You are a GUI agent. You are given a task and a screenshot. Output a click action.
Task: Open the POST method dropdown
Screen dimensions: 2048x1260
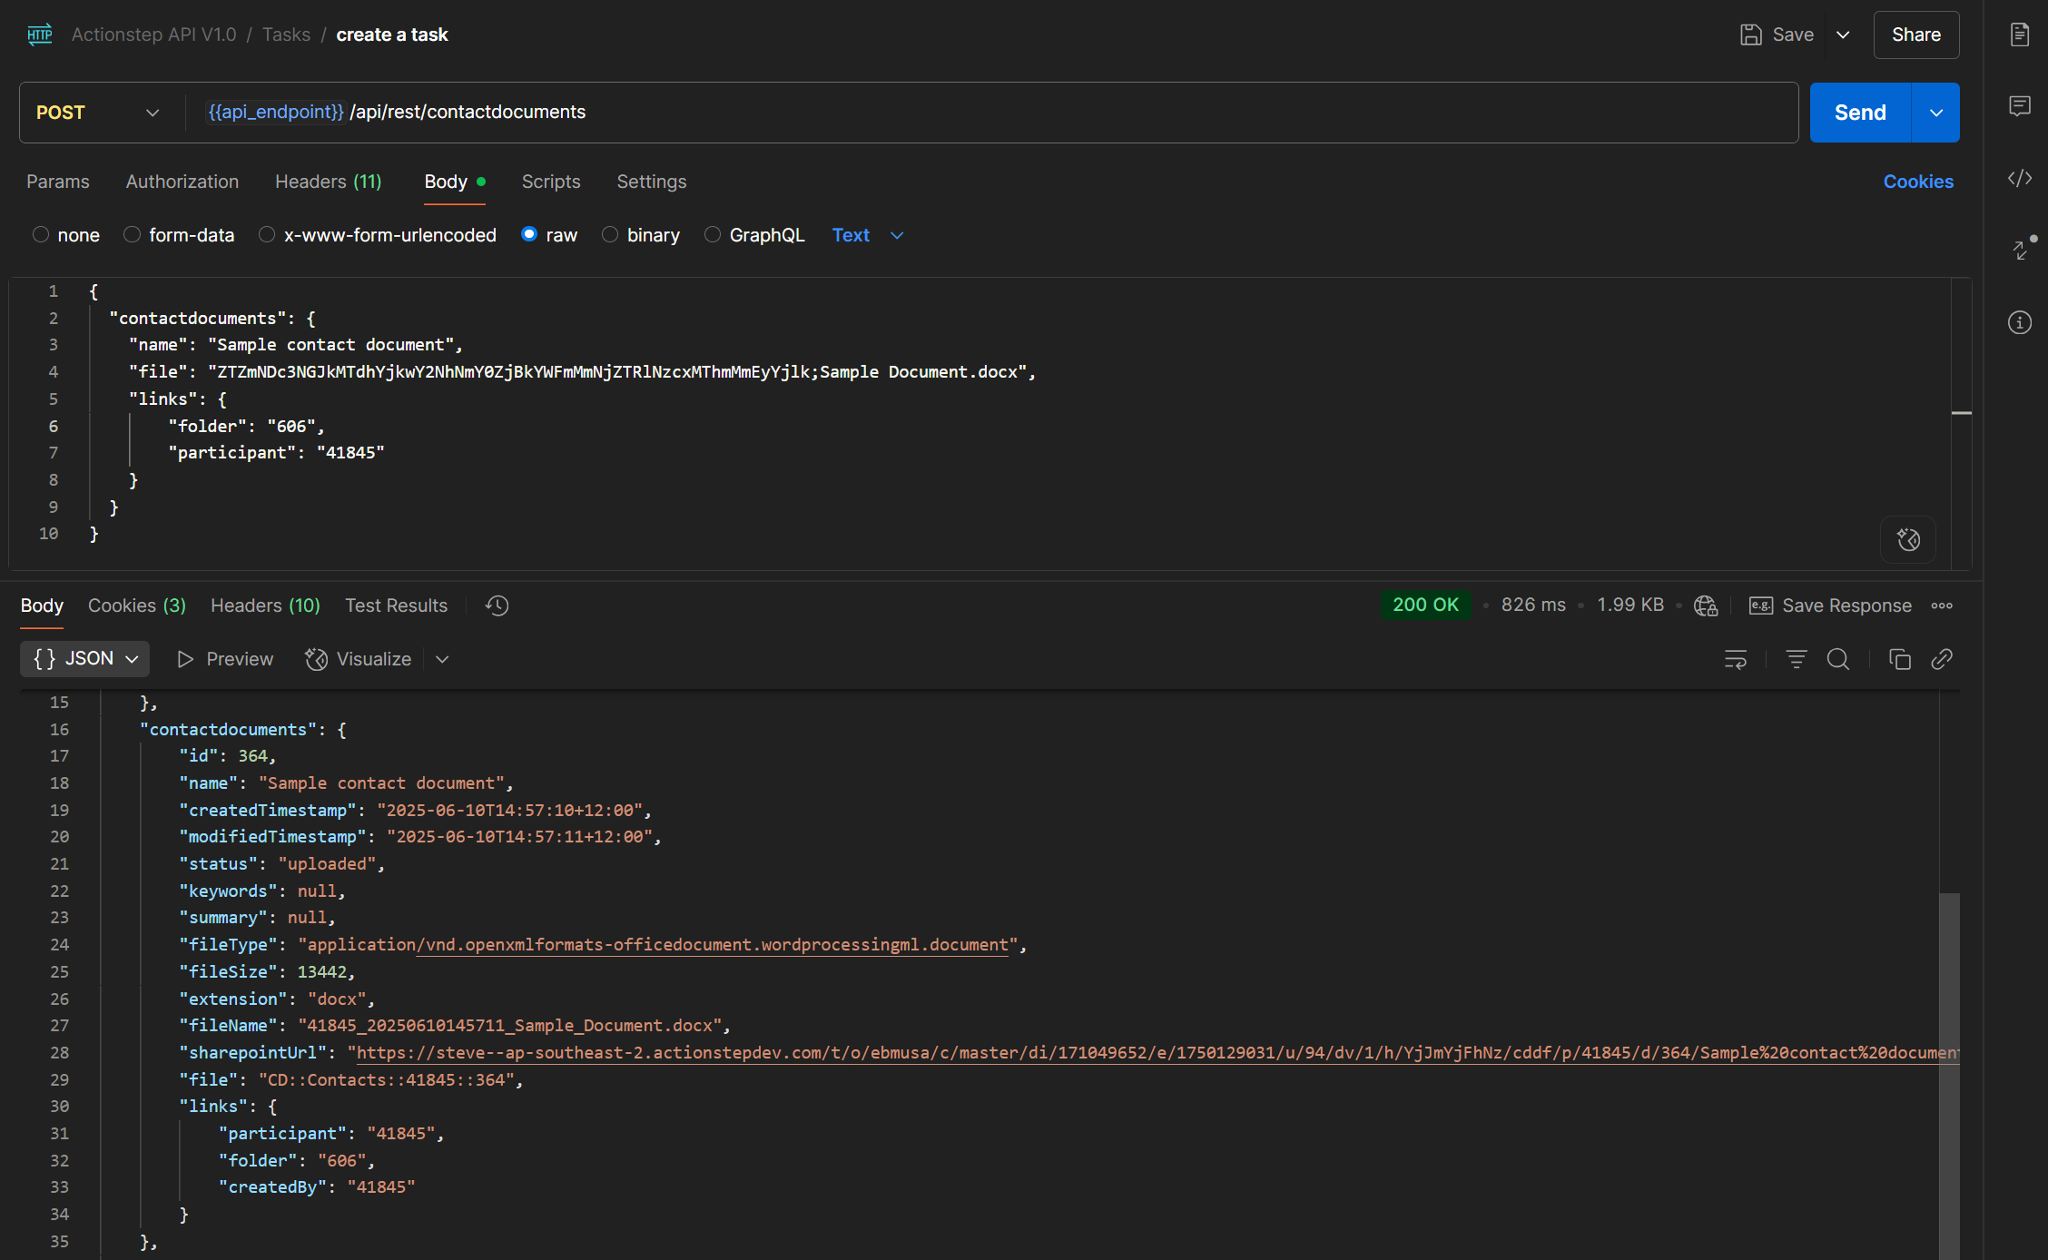97,113
